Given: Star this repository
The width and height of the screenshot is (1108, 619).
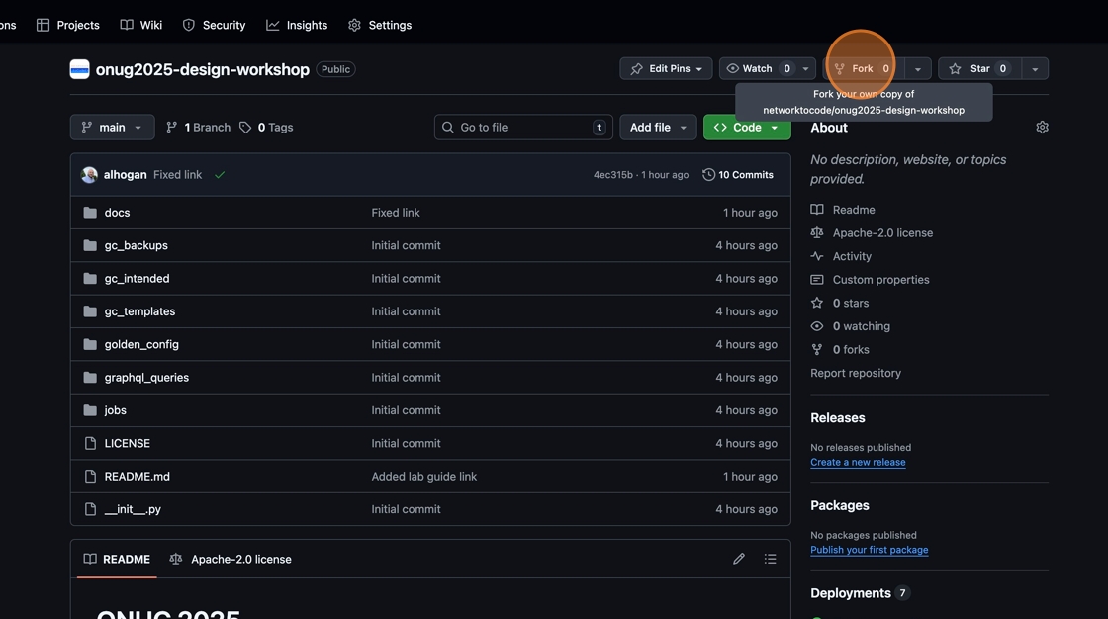Looking at the screenshot, I should click(x=979, y=68).
